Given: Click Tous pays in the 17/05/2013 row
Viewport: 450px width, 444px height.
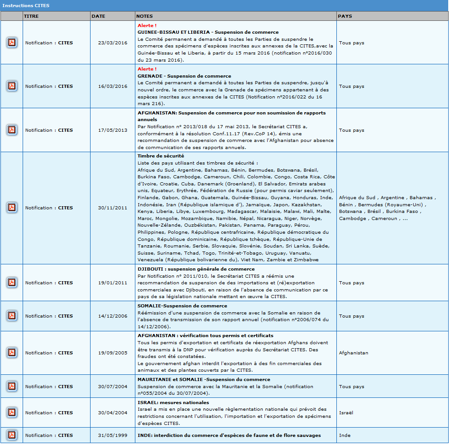Looking at the screenshot, I should coord(351,130).
